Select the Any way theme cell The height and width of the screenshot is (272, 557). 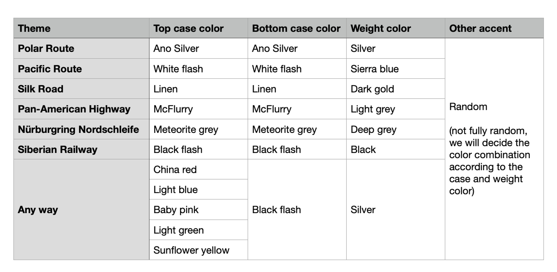(38, 210)
